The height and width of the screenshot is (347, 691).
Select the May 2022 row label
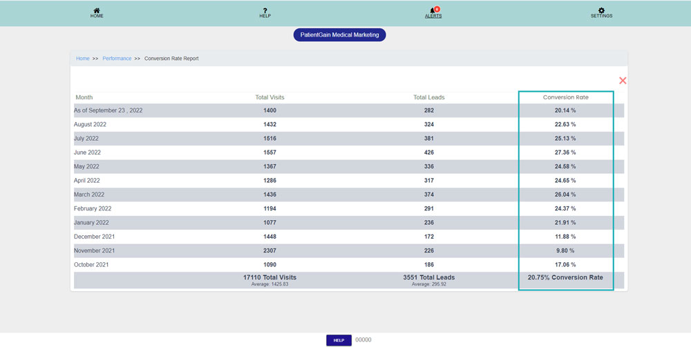86,167
